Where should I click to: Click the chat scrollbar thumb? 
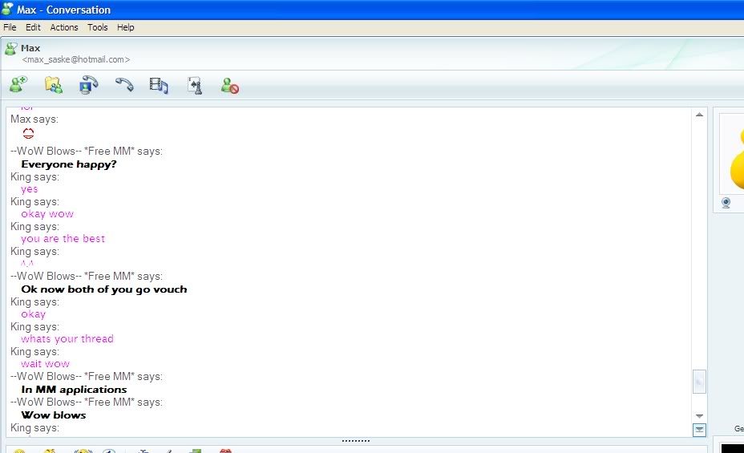(x=699, y=382)
